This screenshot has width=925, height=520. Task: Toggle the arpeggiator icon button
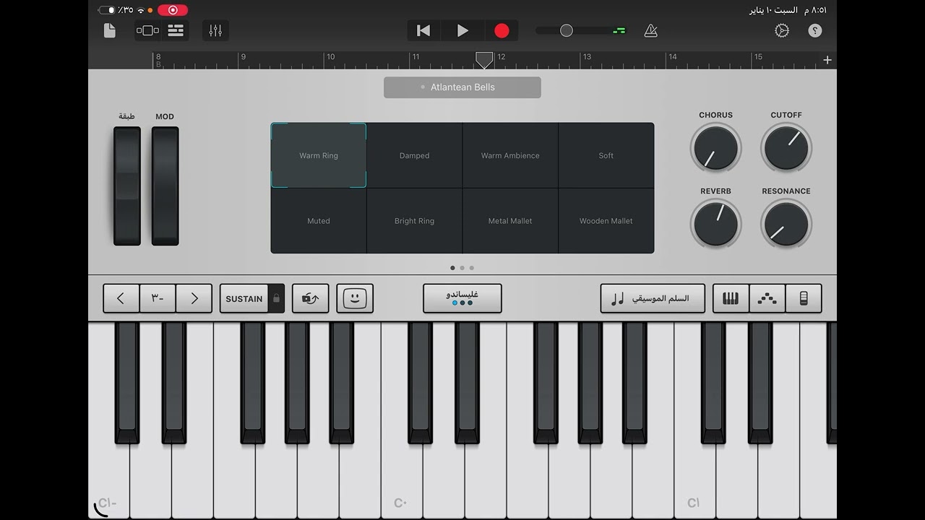pos(311,298)
